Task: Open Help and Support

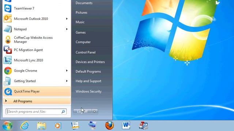Action: click(x=88, y=81)
